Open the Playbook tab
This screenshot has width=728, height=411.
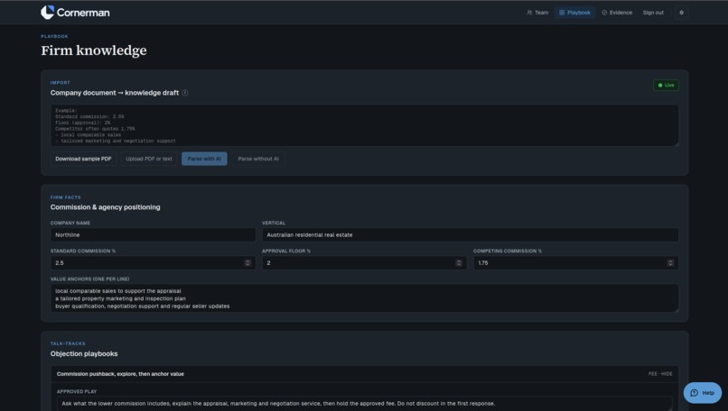pos(574,13)
